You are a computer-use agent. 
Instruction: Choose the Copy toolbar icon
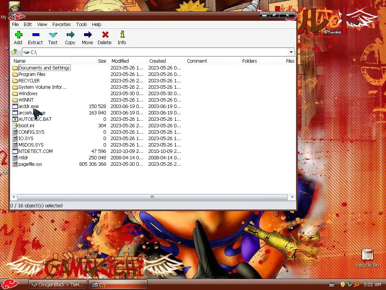[x=70, y=34]
